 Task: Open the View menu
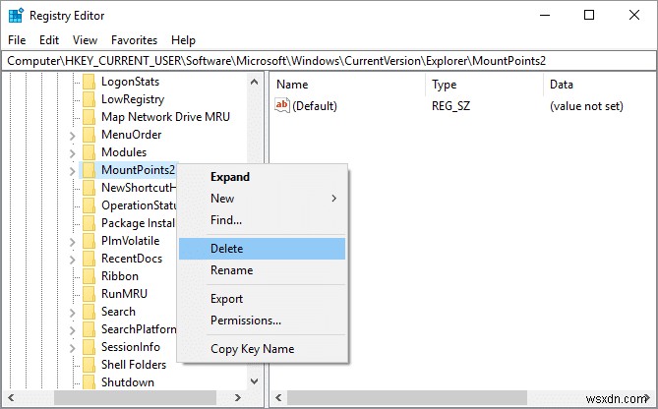85,40
